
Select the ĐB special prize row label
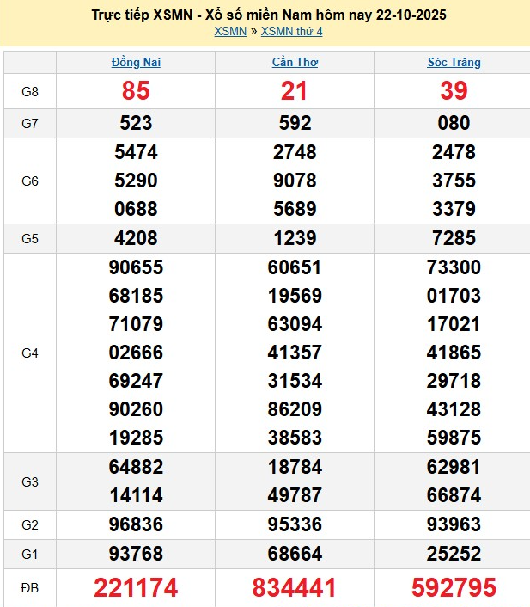coord(30,587)
